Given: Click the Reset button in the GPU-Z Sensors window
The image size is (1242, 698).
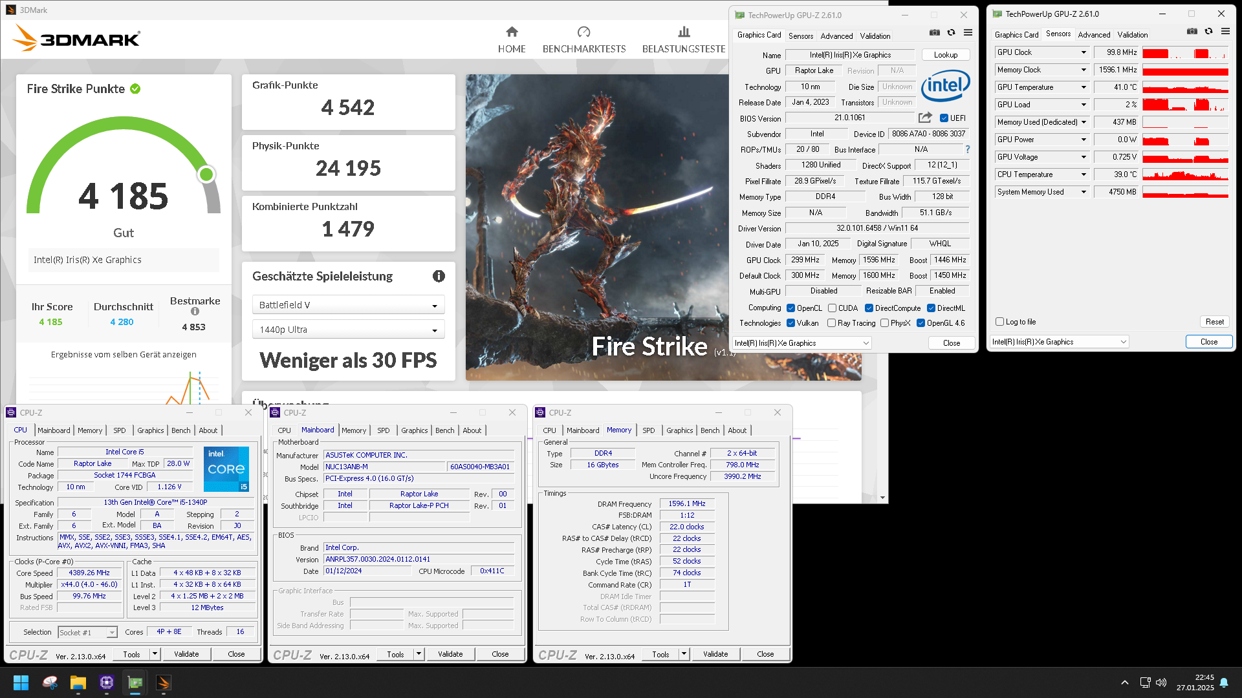Looking at the screenshot, I should click(1214, 322).
